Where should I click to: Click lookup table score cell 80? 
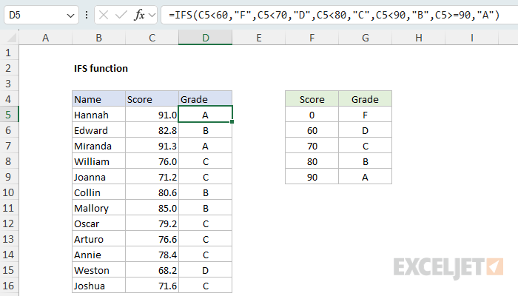pos(312,161)
